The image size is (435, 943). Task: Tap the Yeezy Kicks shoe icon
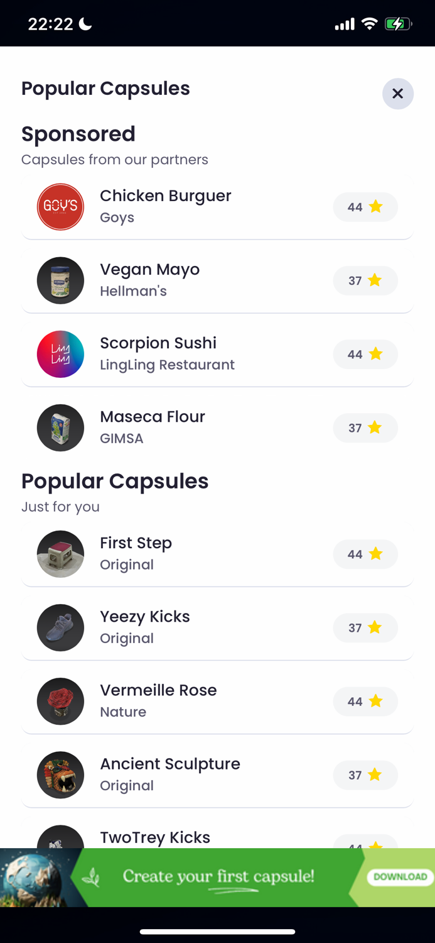point(60,627)
